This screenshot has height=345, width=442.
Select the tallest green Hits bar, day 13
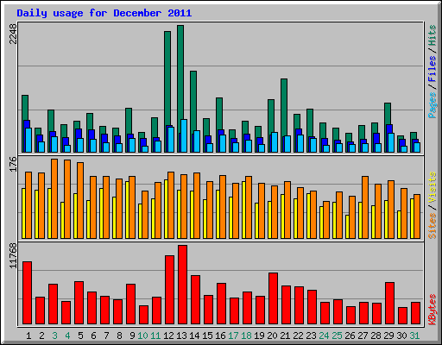click(x=180, y=72)
